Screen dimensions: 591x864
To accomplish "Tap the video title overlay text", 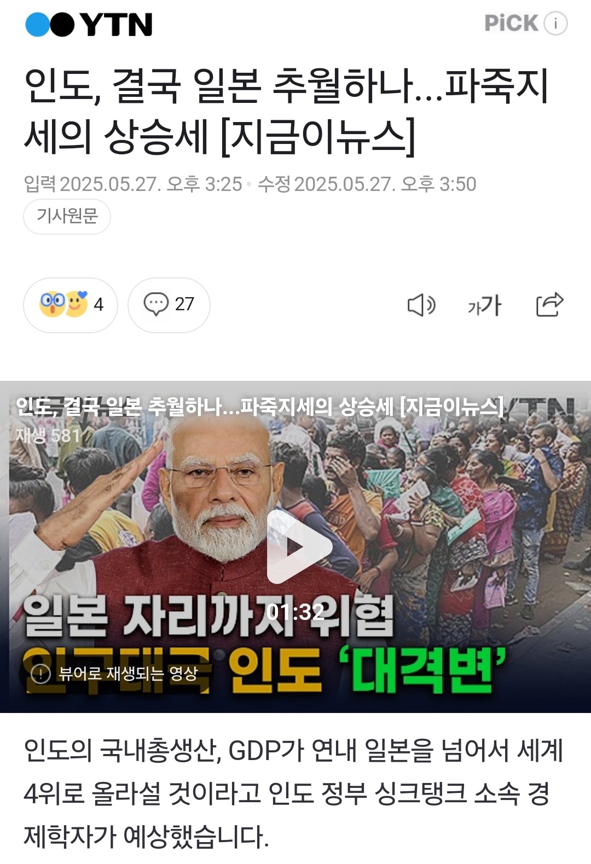I will click(259, 407).
